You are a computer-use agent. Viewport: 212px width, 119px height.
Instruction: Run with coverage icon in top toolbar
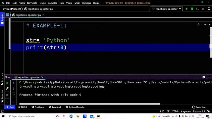197,9
